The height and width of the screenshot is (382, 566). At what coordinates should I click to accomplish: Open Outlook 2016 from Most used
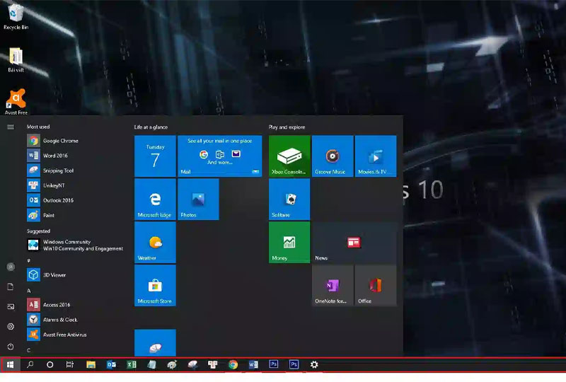pyautogui.click(x=76, y=200)
